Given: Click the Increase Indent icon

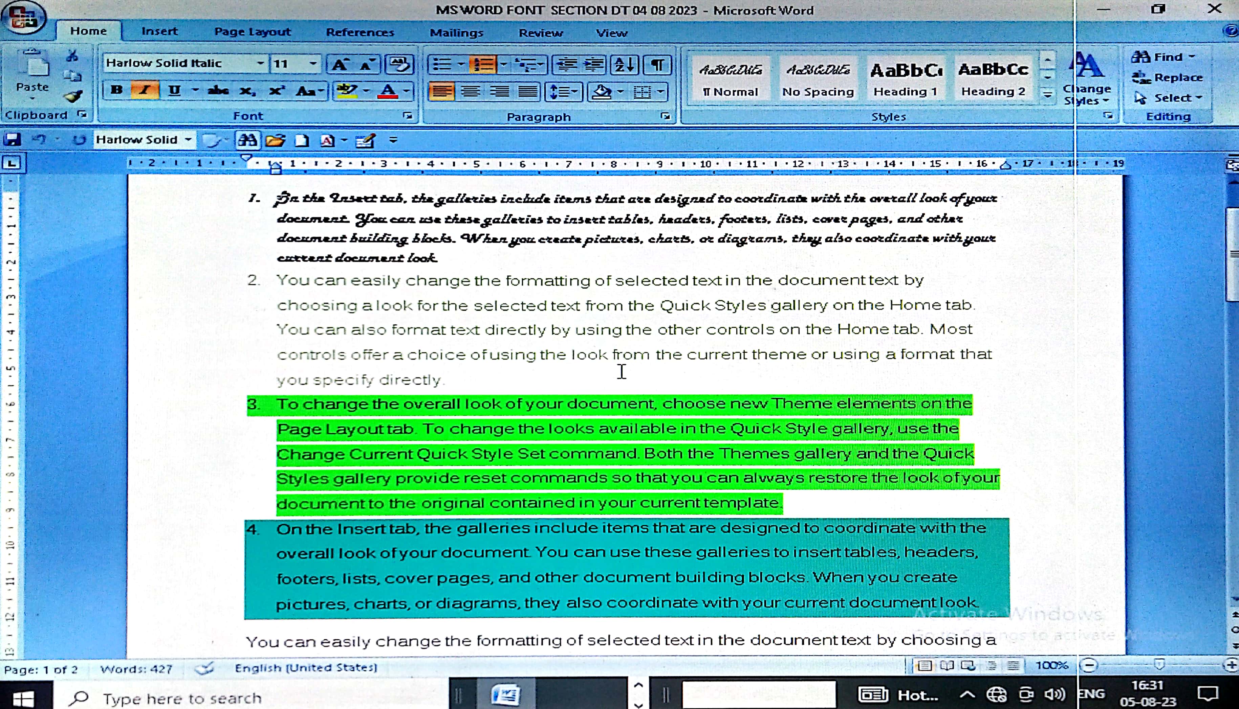Looking at the screenshot, I should (x=593, y=65).
